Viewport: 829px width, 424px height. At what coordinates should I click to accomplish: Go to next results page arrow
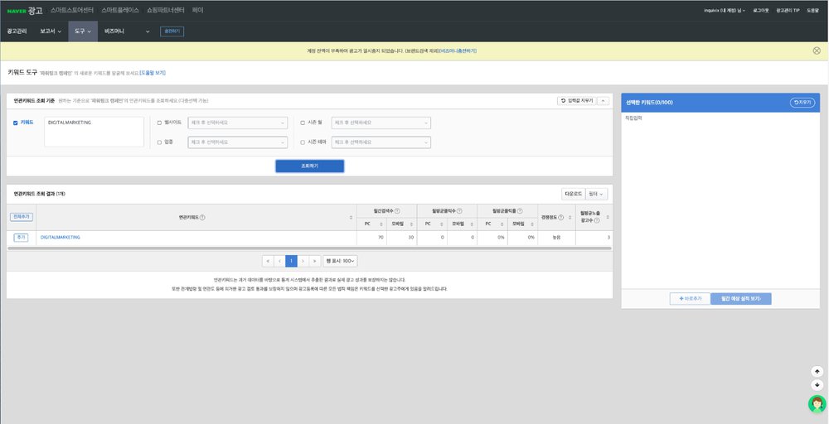303,261
